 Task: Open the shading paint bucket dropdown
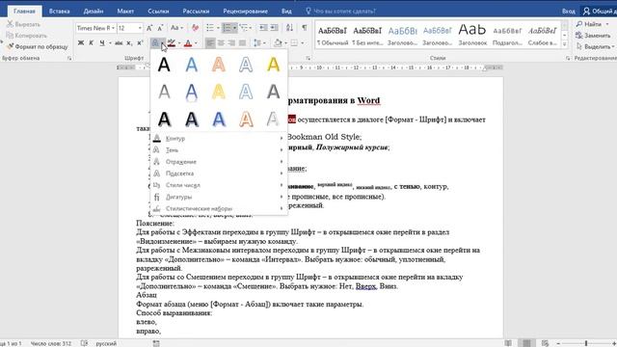(285, 42)
